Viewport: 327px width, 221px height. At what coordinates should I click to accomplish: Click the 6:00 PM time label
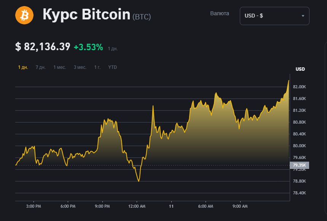[x=68, y=206]
